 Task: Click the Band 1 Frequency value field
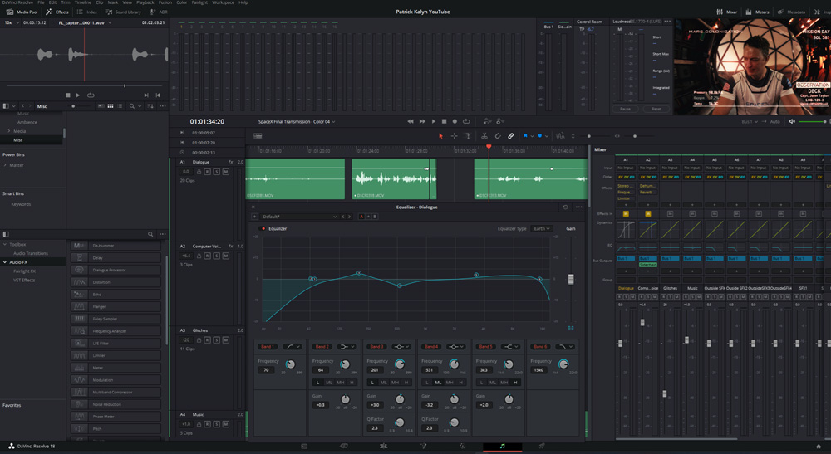click(268, 369)
